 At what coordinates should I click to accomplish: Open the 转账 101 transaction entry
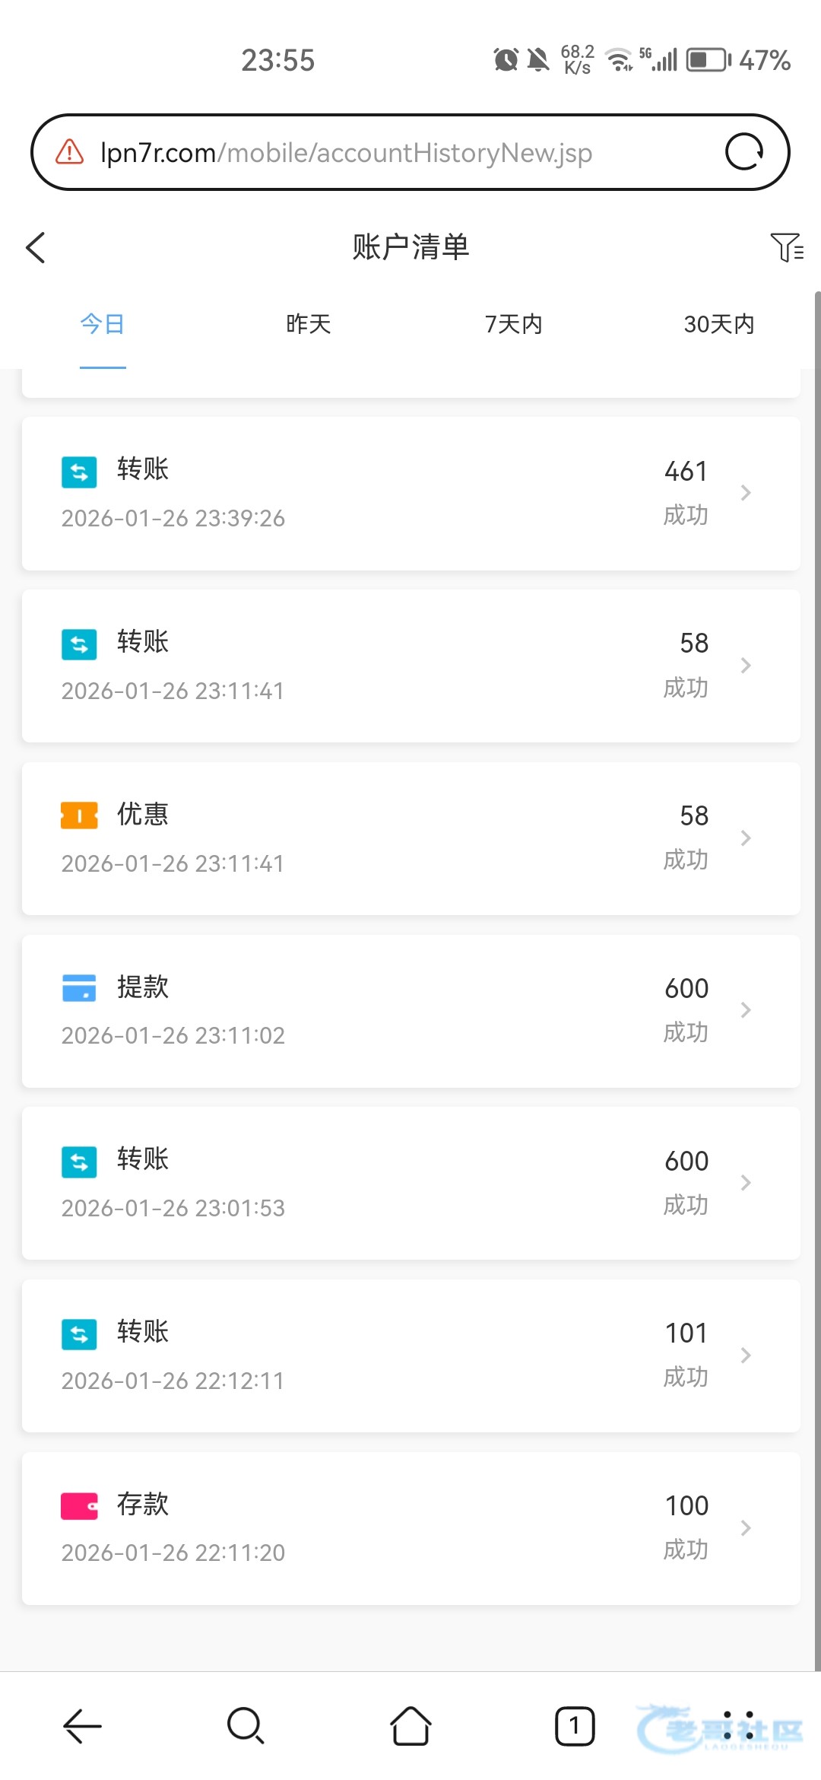pos(410,1356)
